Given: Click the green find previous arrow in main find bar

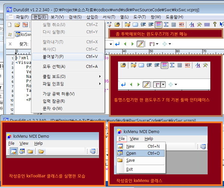Looking at the screenshot, I should click(x=125, y=44).
